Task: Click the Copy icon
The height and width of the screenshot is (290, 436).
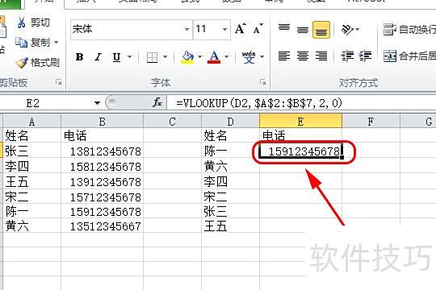Action: [x=21, y=42]
